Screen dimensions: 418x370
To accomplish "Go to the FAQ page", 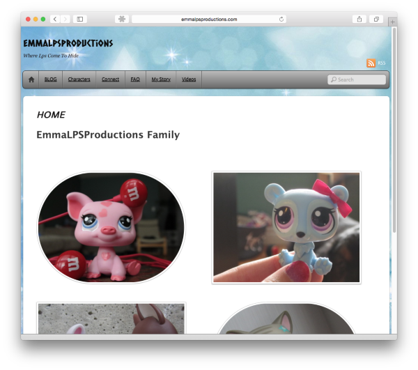I will [x=135, y=79].
